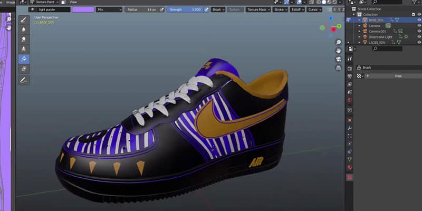This screenshot has width=422, height=211.
Task: Select the Smear tool
Action: [24, 39]
